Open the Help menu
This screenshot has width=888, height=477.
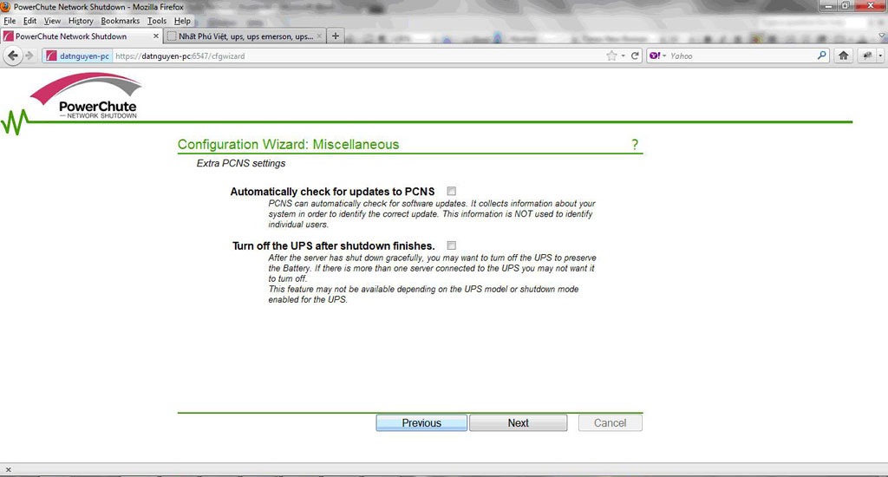[x=182, y=21]
